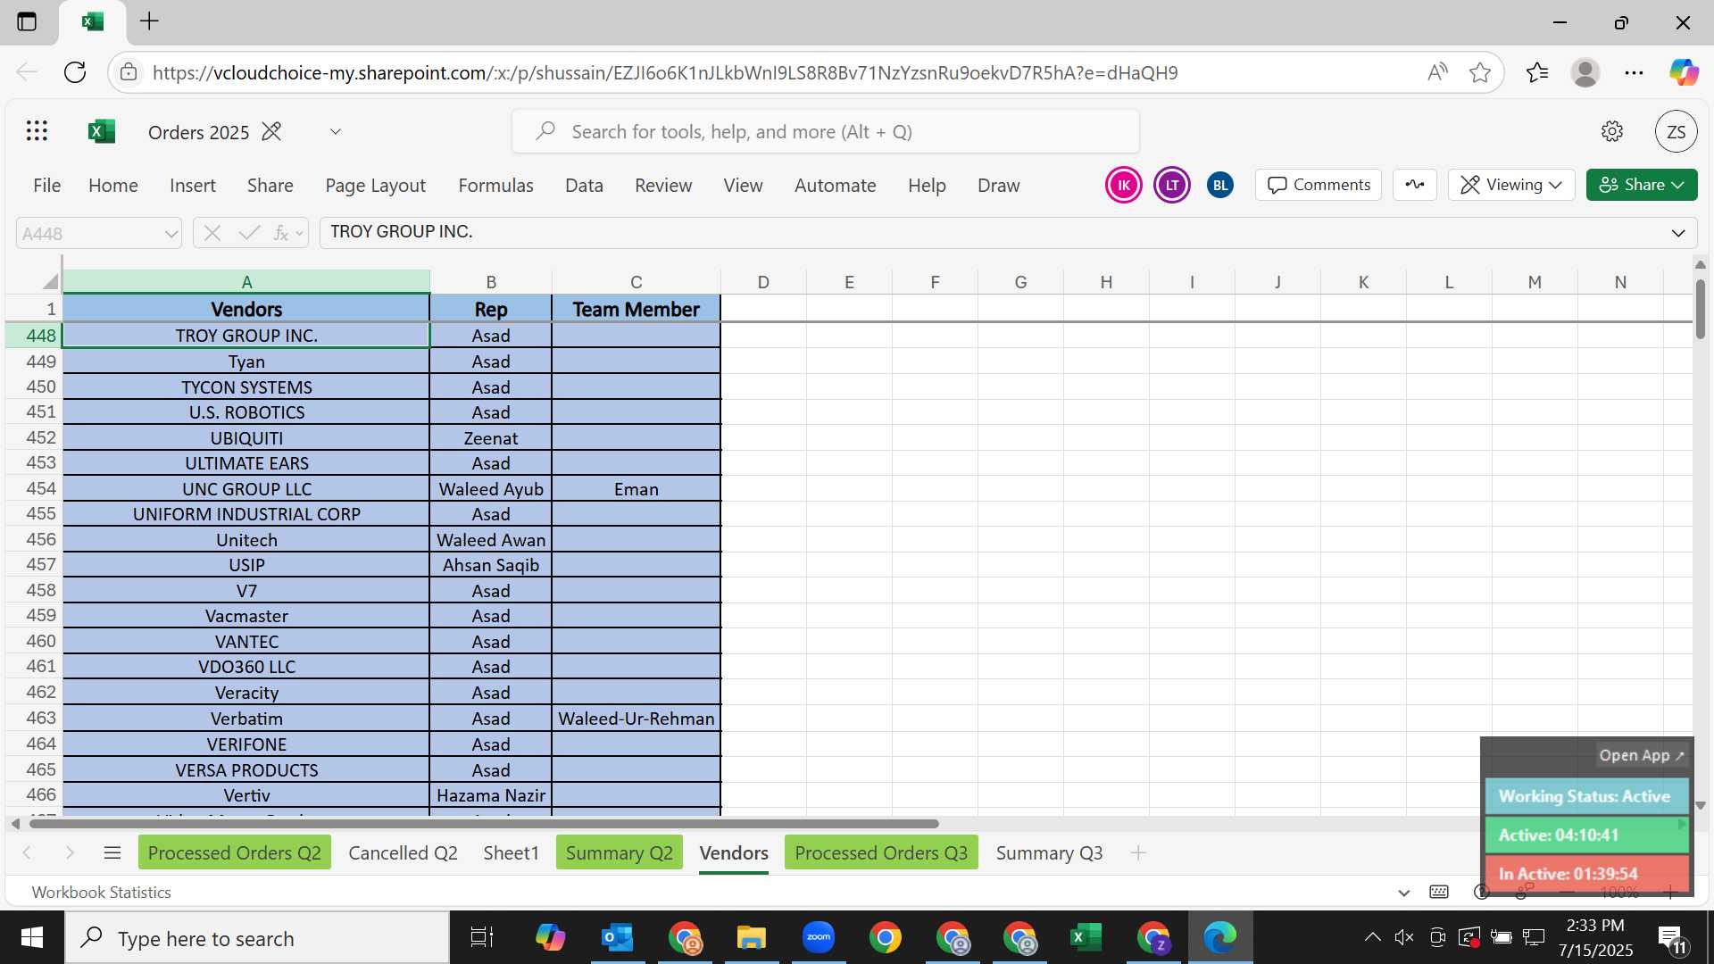The width and height of the screenshot is (1714, 964).
Task: Open the notification center icon
Action: [x=1673, y=938]
